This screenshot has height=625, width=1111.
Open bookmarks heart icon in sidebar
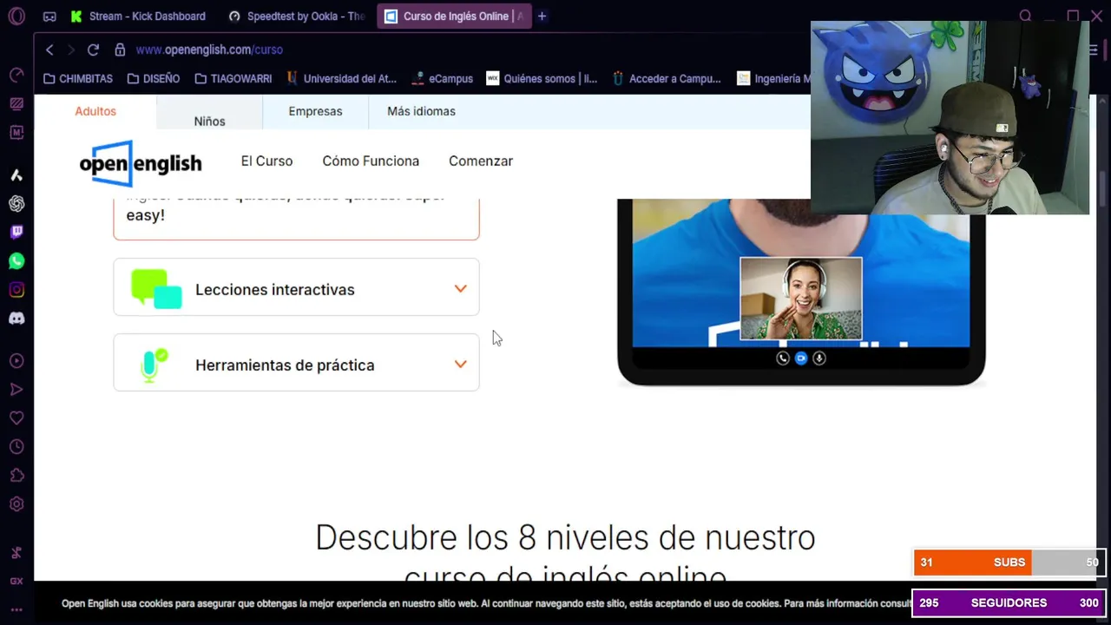coord(16,418)
